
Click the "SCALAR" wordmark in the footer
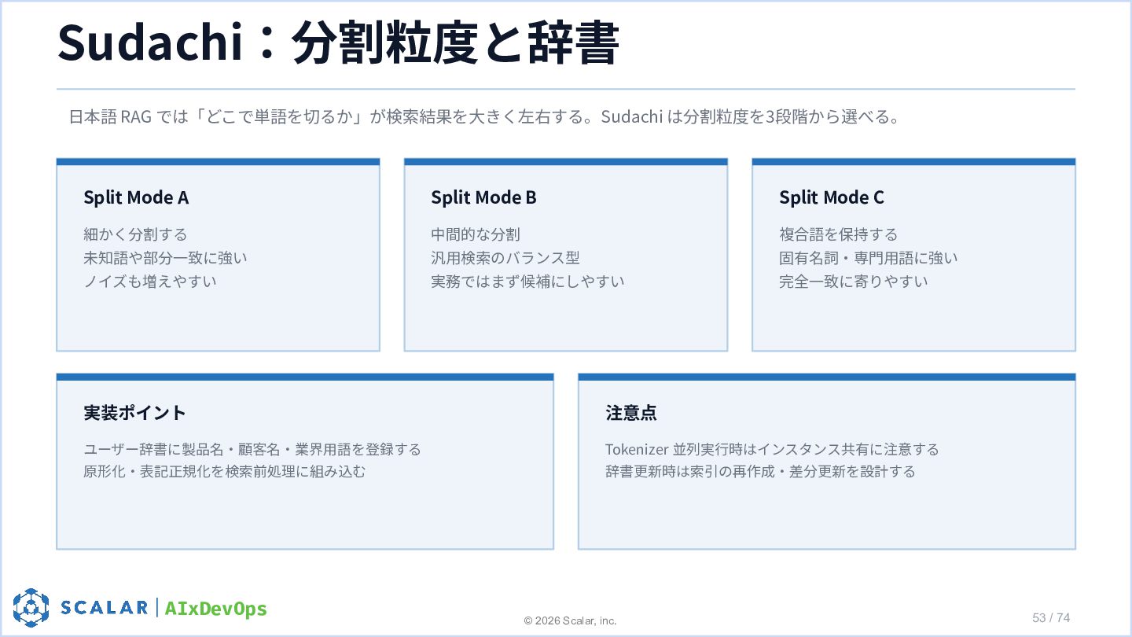tap(105, 607)
